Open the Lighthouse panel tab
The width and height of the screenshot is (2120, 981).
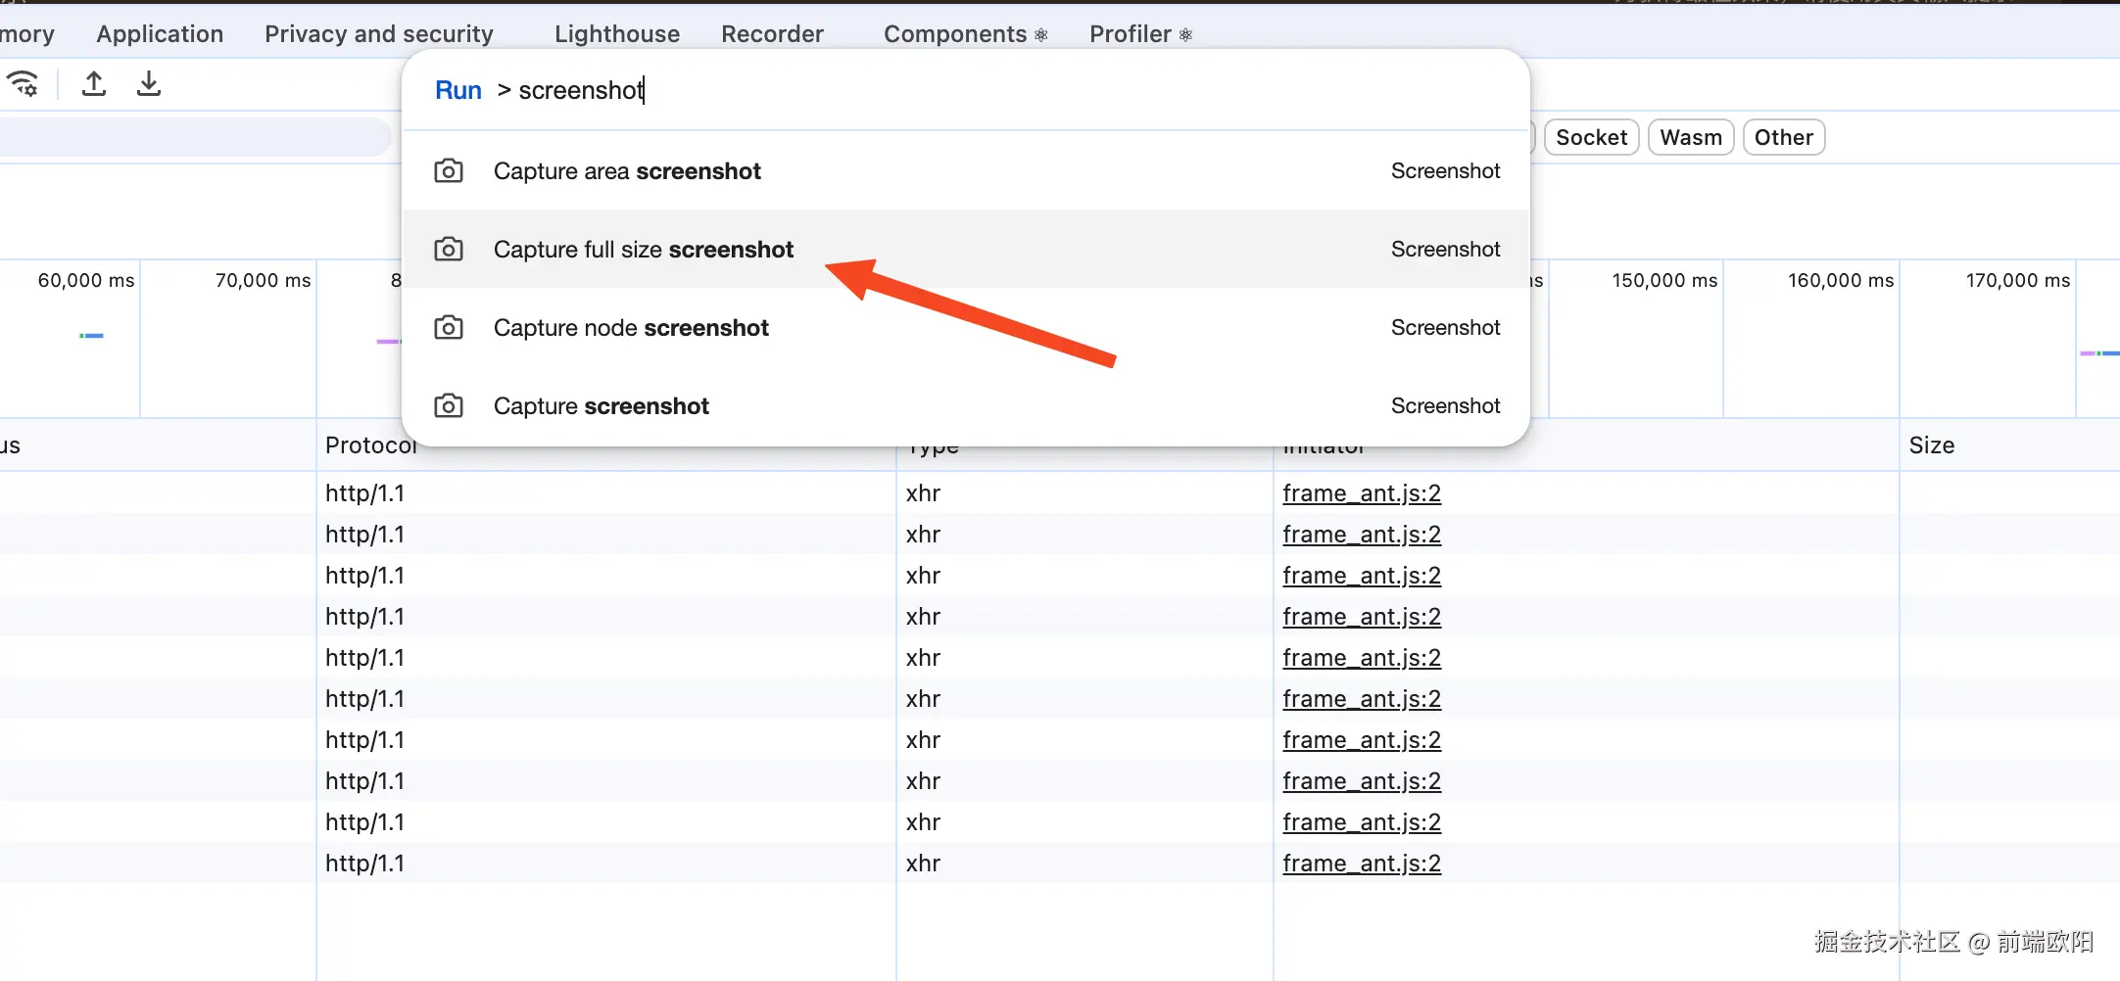[617, 34]
